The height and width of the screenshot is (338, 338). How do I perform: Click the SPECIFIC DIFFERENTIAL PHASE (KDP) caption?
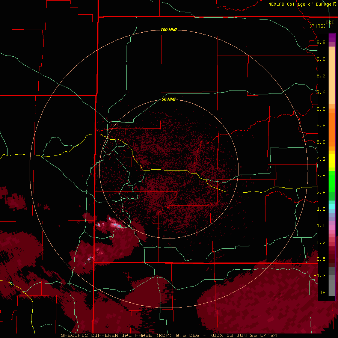coord(116,335)
